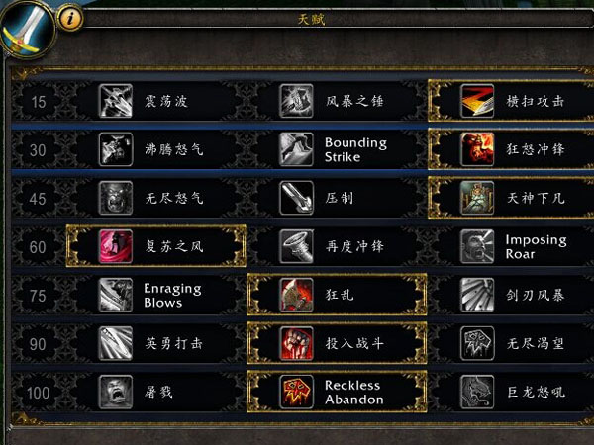Choose the Bounding Strike talent icon

tap(296, 149)
